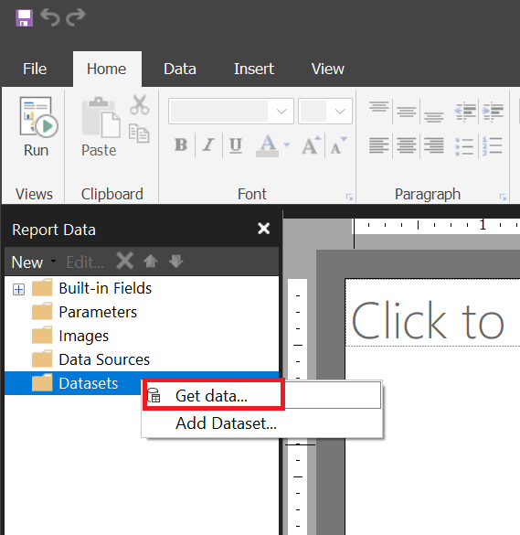The width and height of the screenshot is (520, 535).
Task: Choose Add Dataset... from the context menu
Action: click(x=262, y=423)
